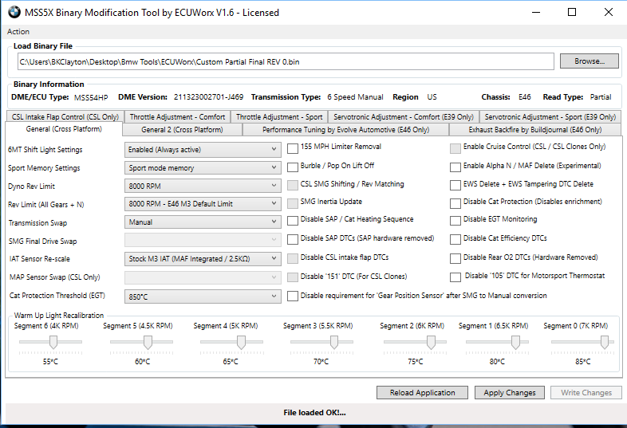Open Rev Limit (All Gears + N) dropdown
Screen dimensions: 627x428
(203, 204)
